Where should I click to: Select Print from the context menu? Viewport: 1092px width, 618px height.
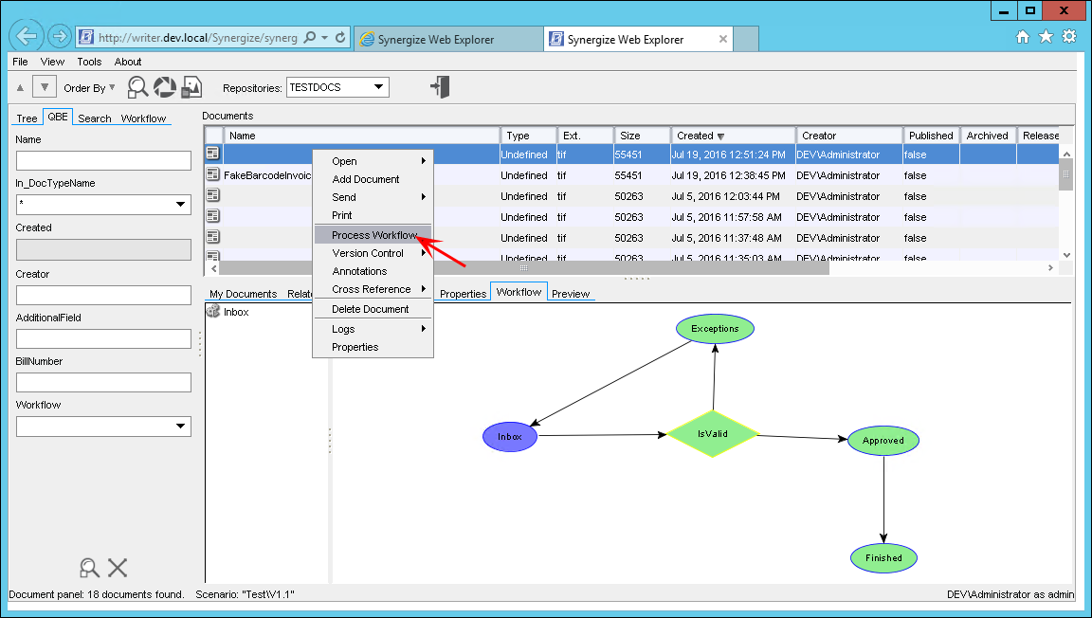tap(373, 215)
